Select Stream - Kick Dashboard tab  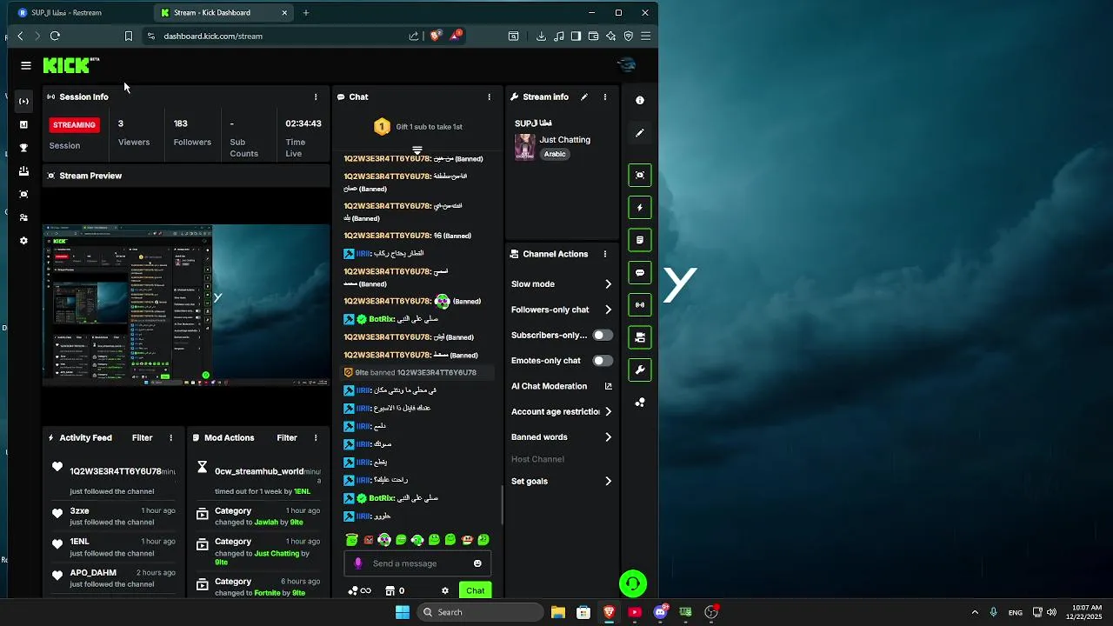click(223, 12)
